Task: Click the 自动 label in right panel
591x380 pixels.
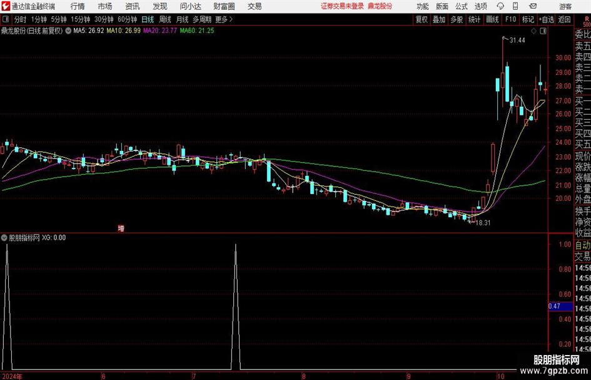Action: (x=583, y=245)
